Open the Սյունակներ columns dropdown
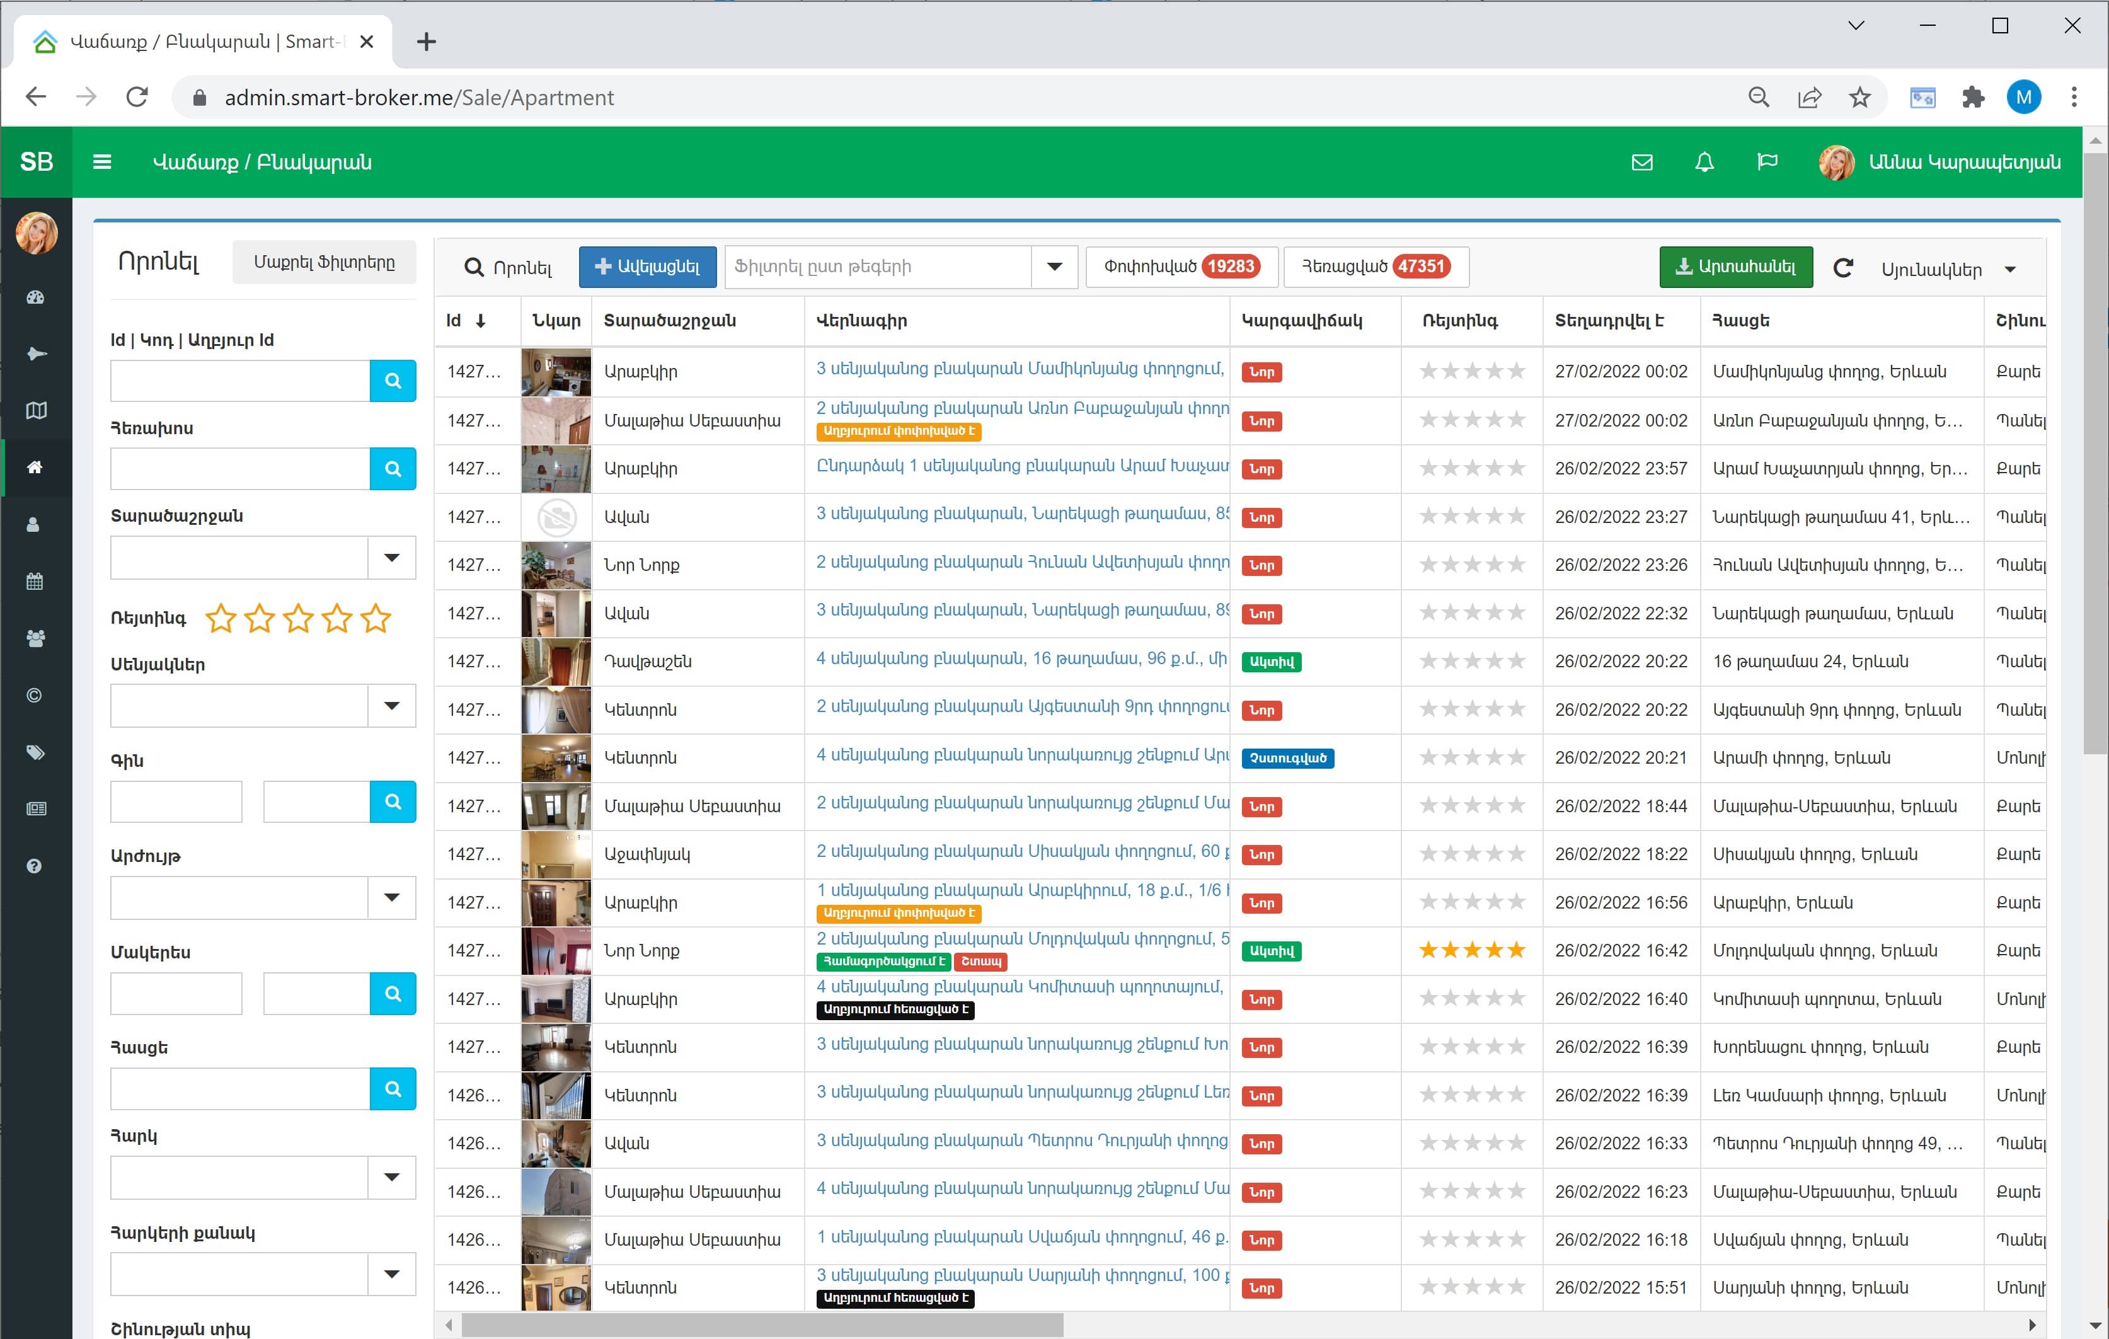The image size is (2109, 1339). (x=1950, y=270)
